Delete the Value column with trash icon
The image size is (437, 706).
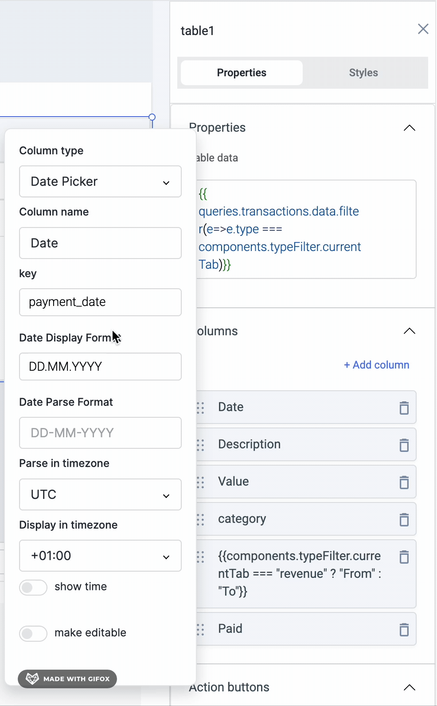[x=404, y=482]
